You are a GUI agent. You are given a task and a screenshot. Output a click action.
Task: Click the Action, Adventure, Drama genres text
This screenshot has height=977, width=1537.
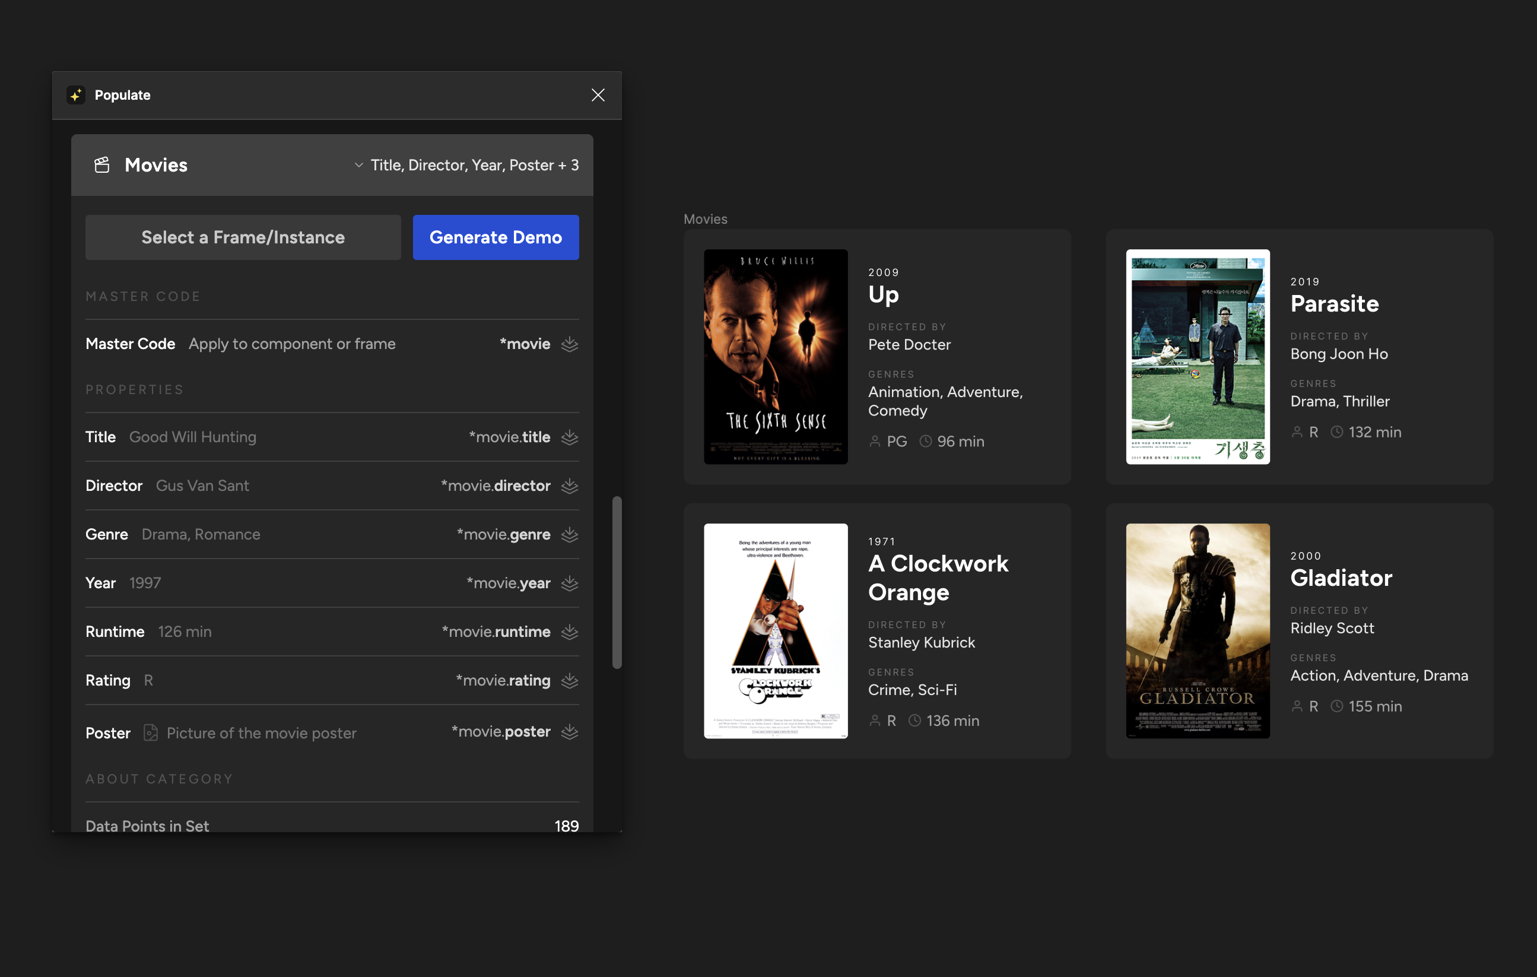[x=1379, y=675]
